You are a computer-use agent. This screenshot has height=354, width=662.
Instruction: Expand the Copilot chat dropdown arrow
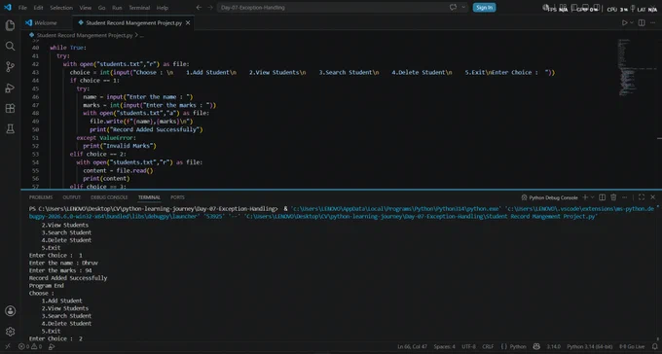[463, 7]
